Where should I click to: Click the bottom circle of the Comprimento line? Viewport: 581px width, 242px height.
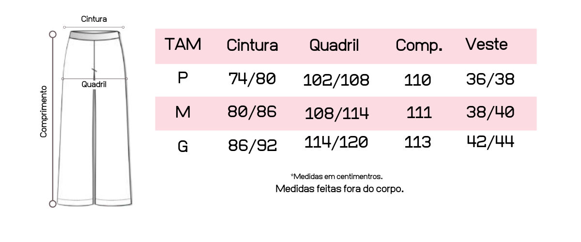[53, 204]
